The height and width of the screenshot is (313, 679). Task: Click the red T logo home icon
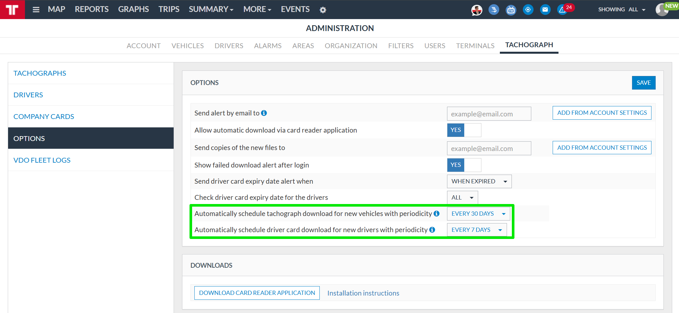click(x=12, y=9)
